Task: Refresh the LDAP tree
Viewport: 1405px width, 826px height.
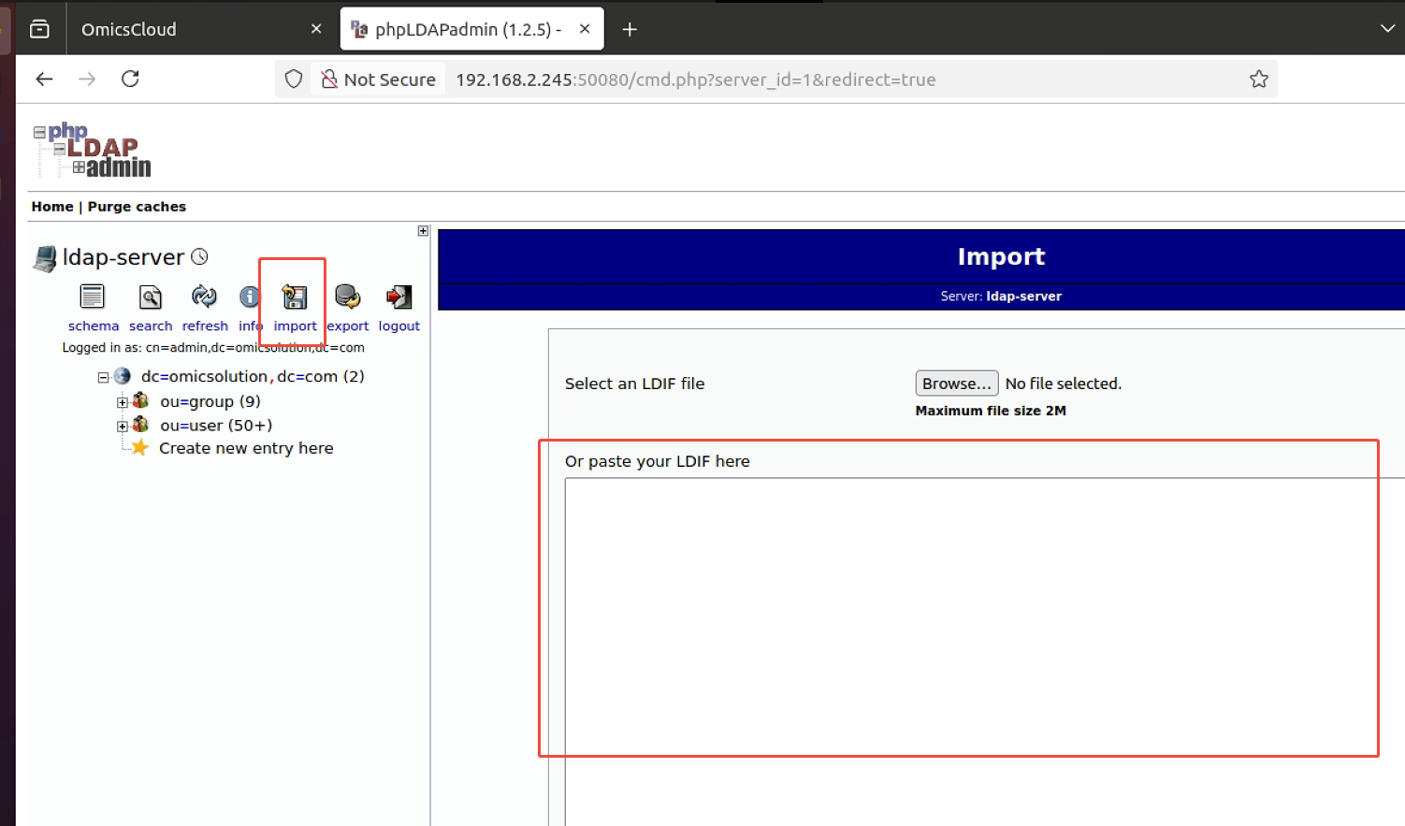Action: [x=204, y=297]
